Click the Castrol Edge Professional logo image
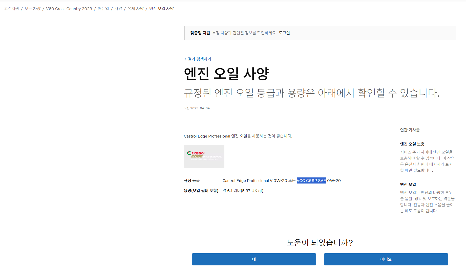 (204, 156)
